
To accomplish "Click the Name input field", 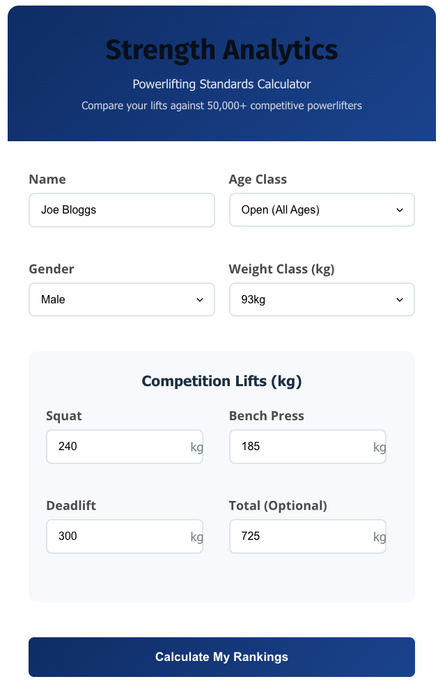I will [x=121, y=209].
